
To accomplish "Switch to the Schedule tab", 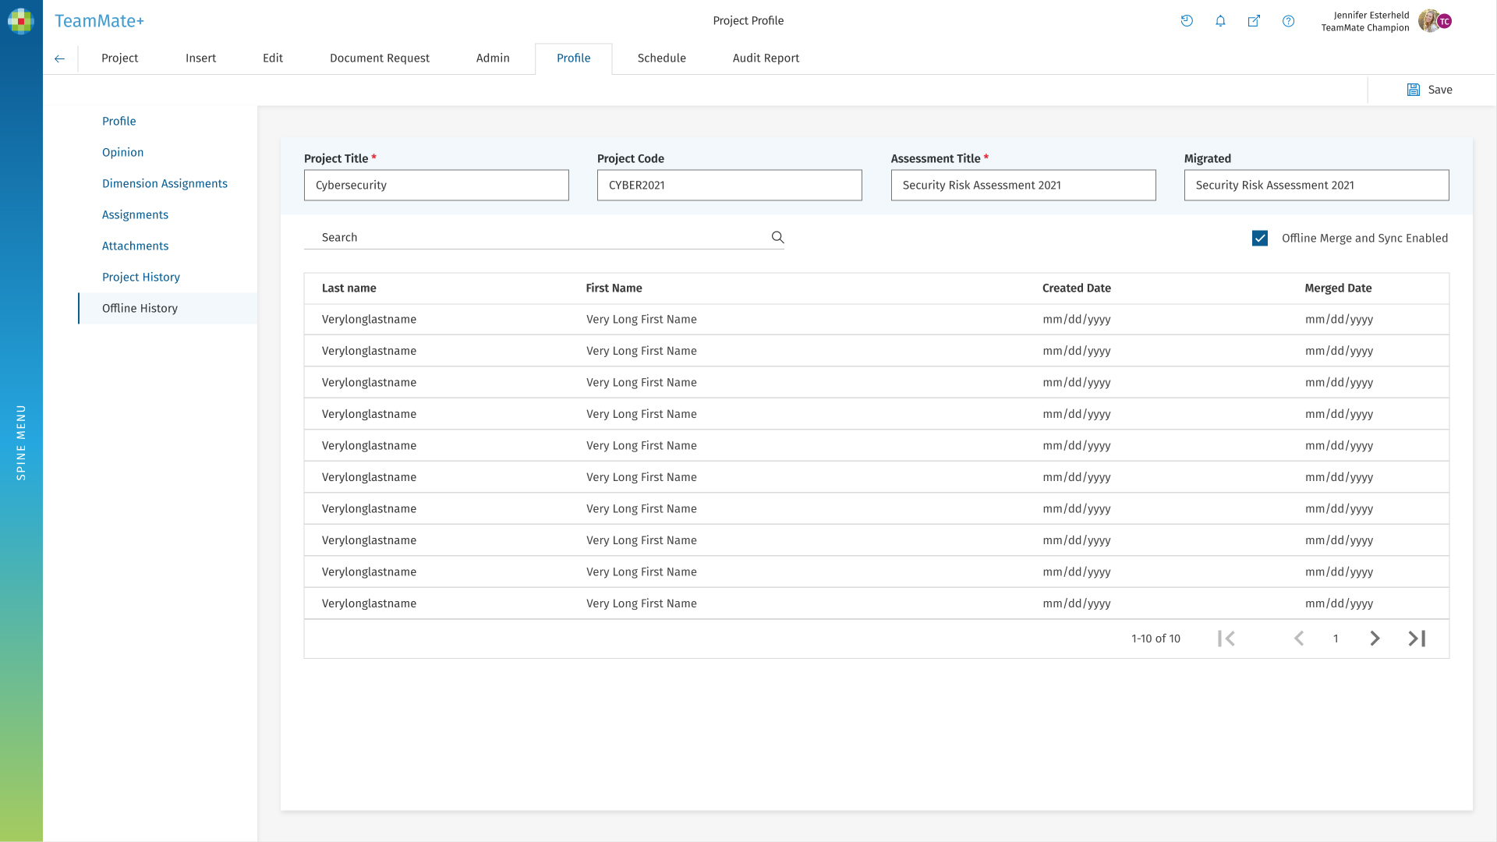I will tap(661, 58).
